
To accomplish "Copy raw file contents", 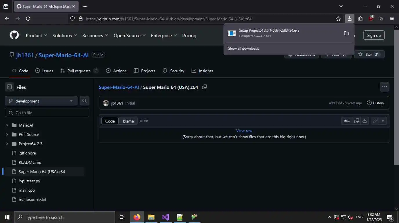I will [357, 121].
